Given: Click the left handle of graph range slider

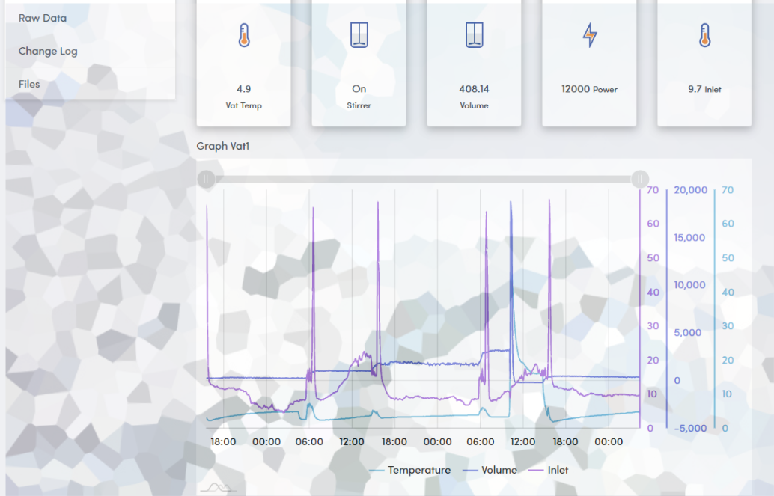Looking at the screenshot, I should 207,179.
